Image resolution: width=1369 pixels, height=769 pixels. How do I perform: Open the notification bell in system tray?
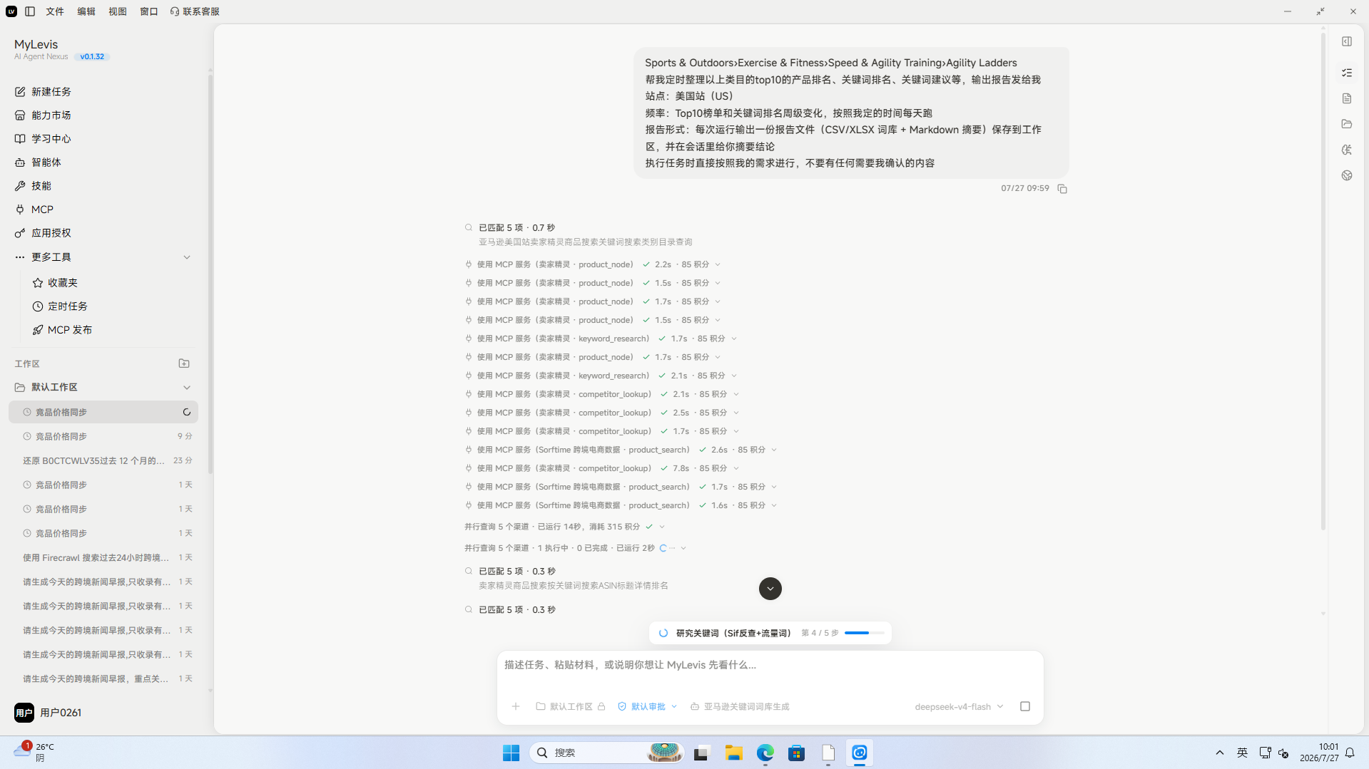1350,753
